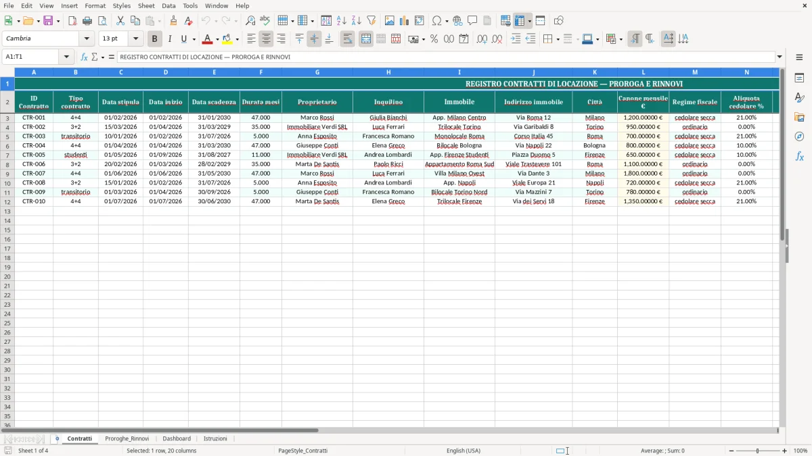Click the Copy icon
Image resolution: width=812 pixels, height=456 pixels.
click(x=135, y=21)
